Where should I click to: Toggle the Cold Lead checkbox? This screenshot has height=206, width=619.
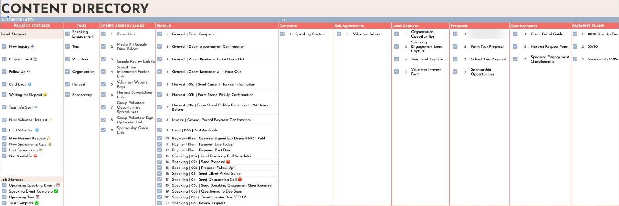point(4,84)
